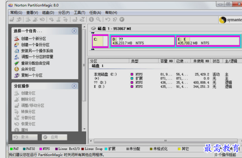Image resolution: width=242 pixels, height=158 pixels.
Task: Collapse the 选择一个任务 panel
Action: [74, 31]
